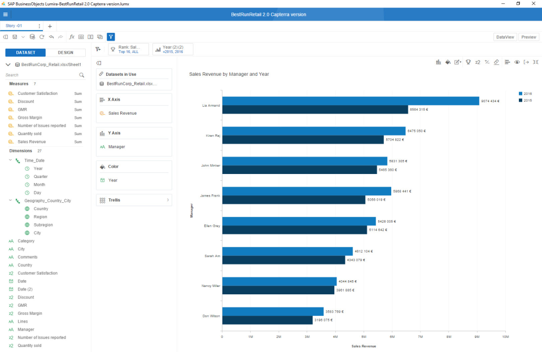Click the DataView button

pyautogui.click(x=504, y=36)
